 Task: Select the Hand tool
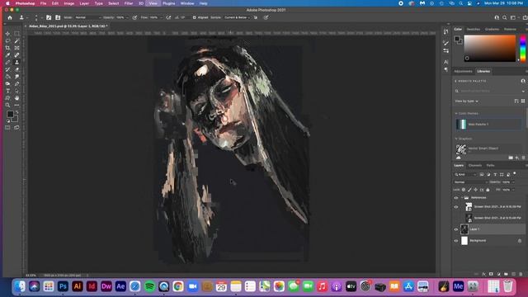[x=16, y=98]
